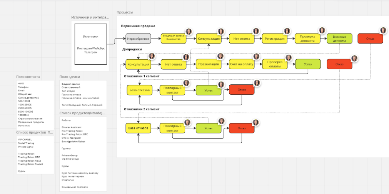Select the Счет на оплату node
This screenshot has width=389, height=194.
[242, 64]
